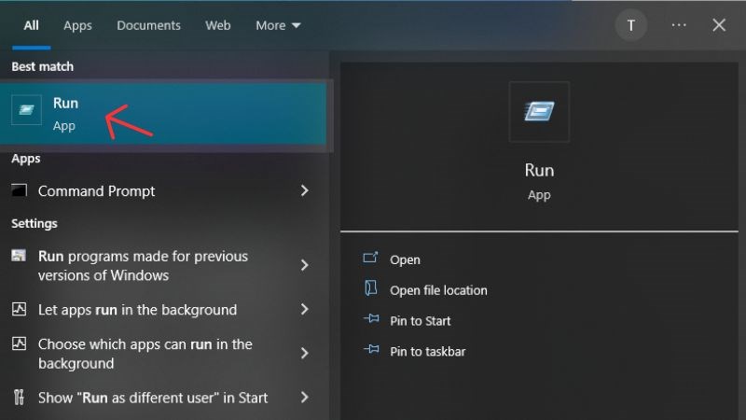Switch to the Web tab
This screenshot has height=420, width=746.
click(x=218, y=25)
